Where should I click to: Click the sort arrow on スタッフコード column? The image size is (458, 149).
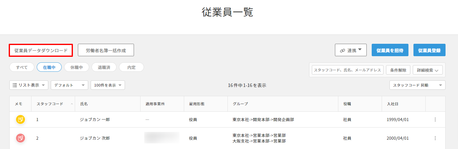(x=72, y=104)
